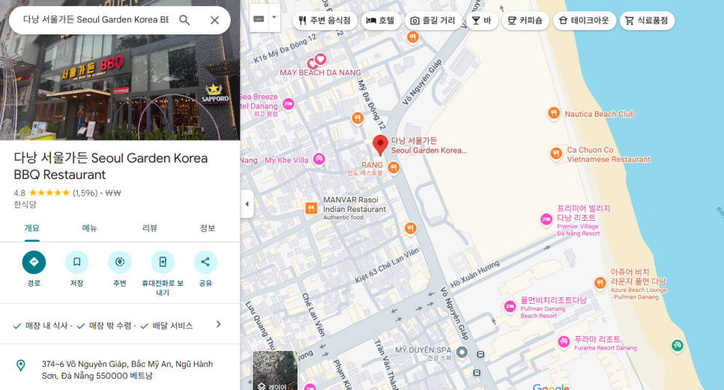Click the Nautica Beach Club restaurant marker
724x390 pixels.
(x=554, y=113)
